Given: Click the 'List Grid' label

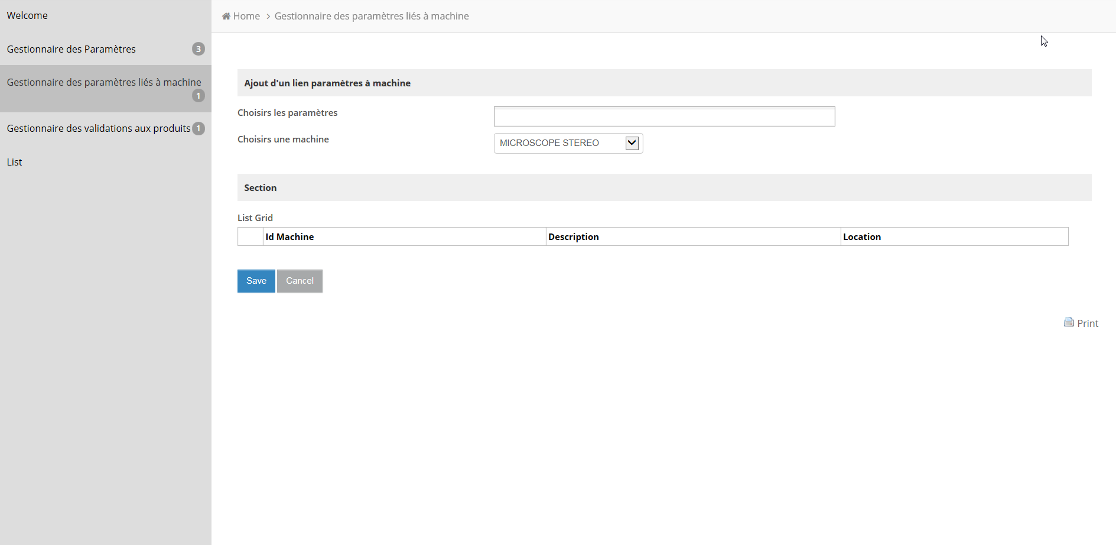Looking at the screenshot, I should coord(255,218).
